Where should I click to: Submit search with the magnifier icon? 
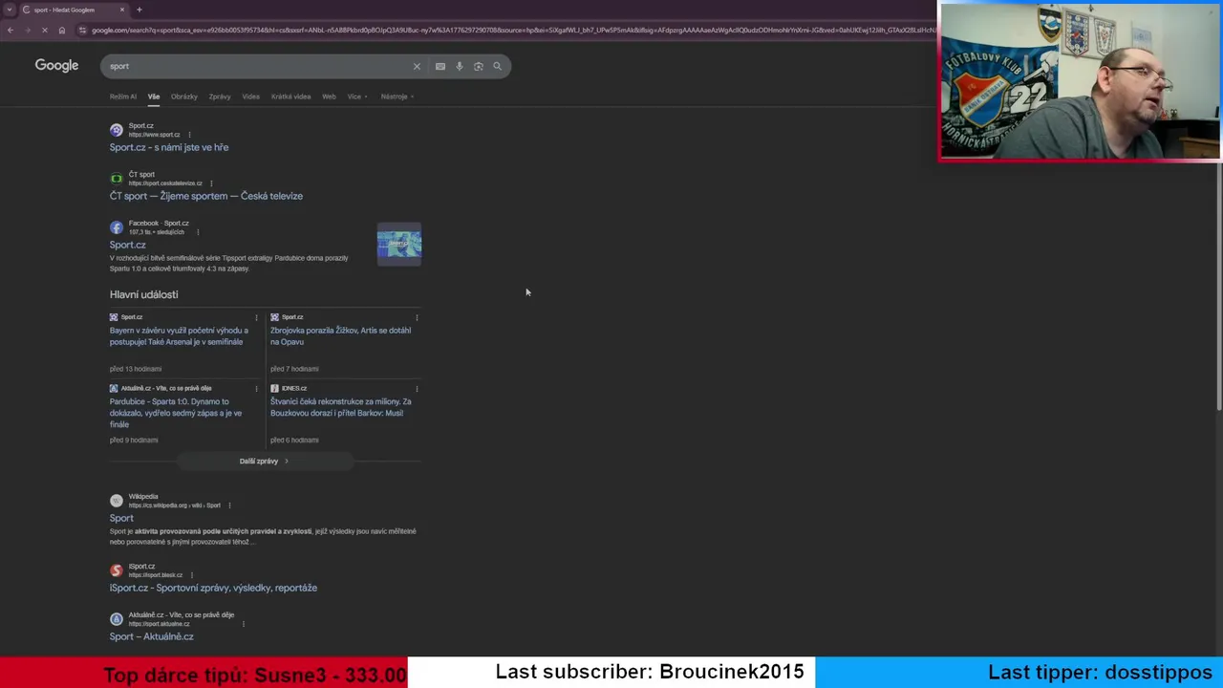(497, 66)
